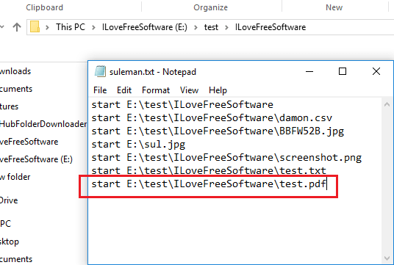The width and height of the screenshot is (394, 265).
Task: Click the Up arrow in File Explorer
Action: (x=17, y=27)
